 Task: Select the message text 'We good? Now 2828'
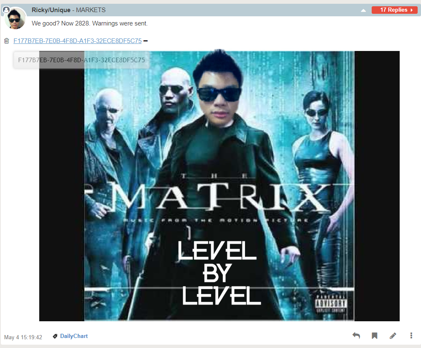[x=60, y=23]
